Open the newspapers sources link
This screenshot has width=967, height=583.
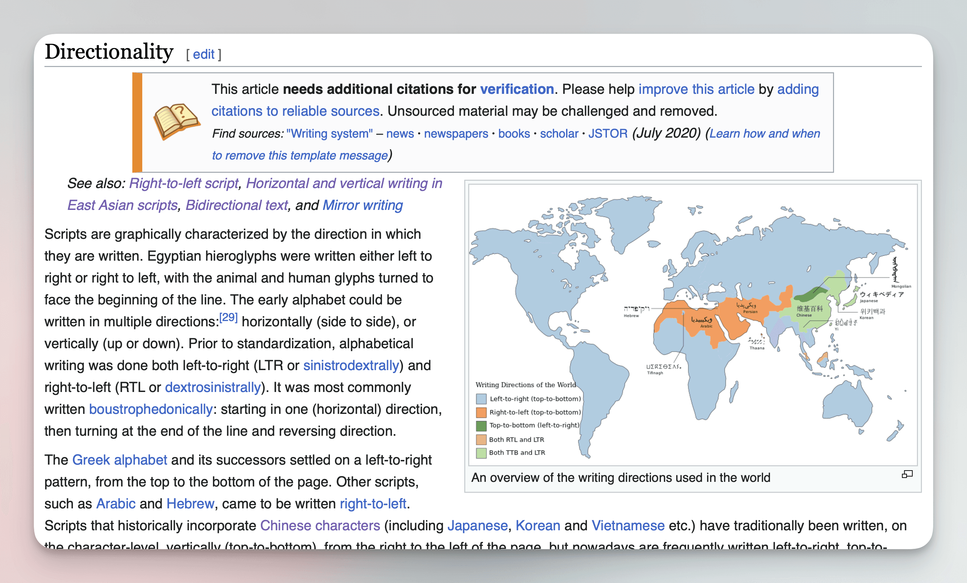(456, 134)
